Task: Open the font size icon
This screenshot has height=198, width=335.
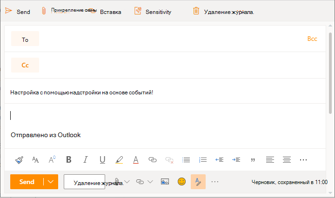Action: tap(35, 160)
